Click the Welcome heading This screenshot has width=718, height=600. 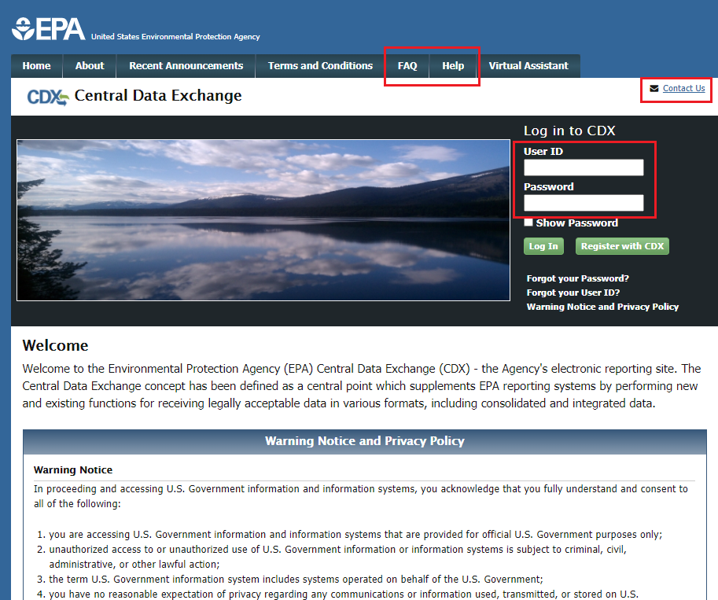coord(55,345)
